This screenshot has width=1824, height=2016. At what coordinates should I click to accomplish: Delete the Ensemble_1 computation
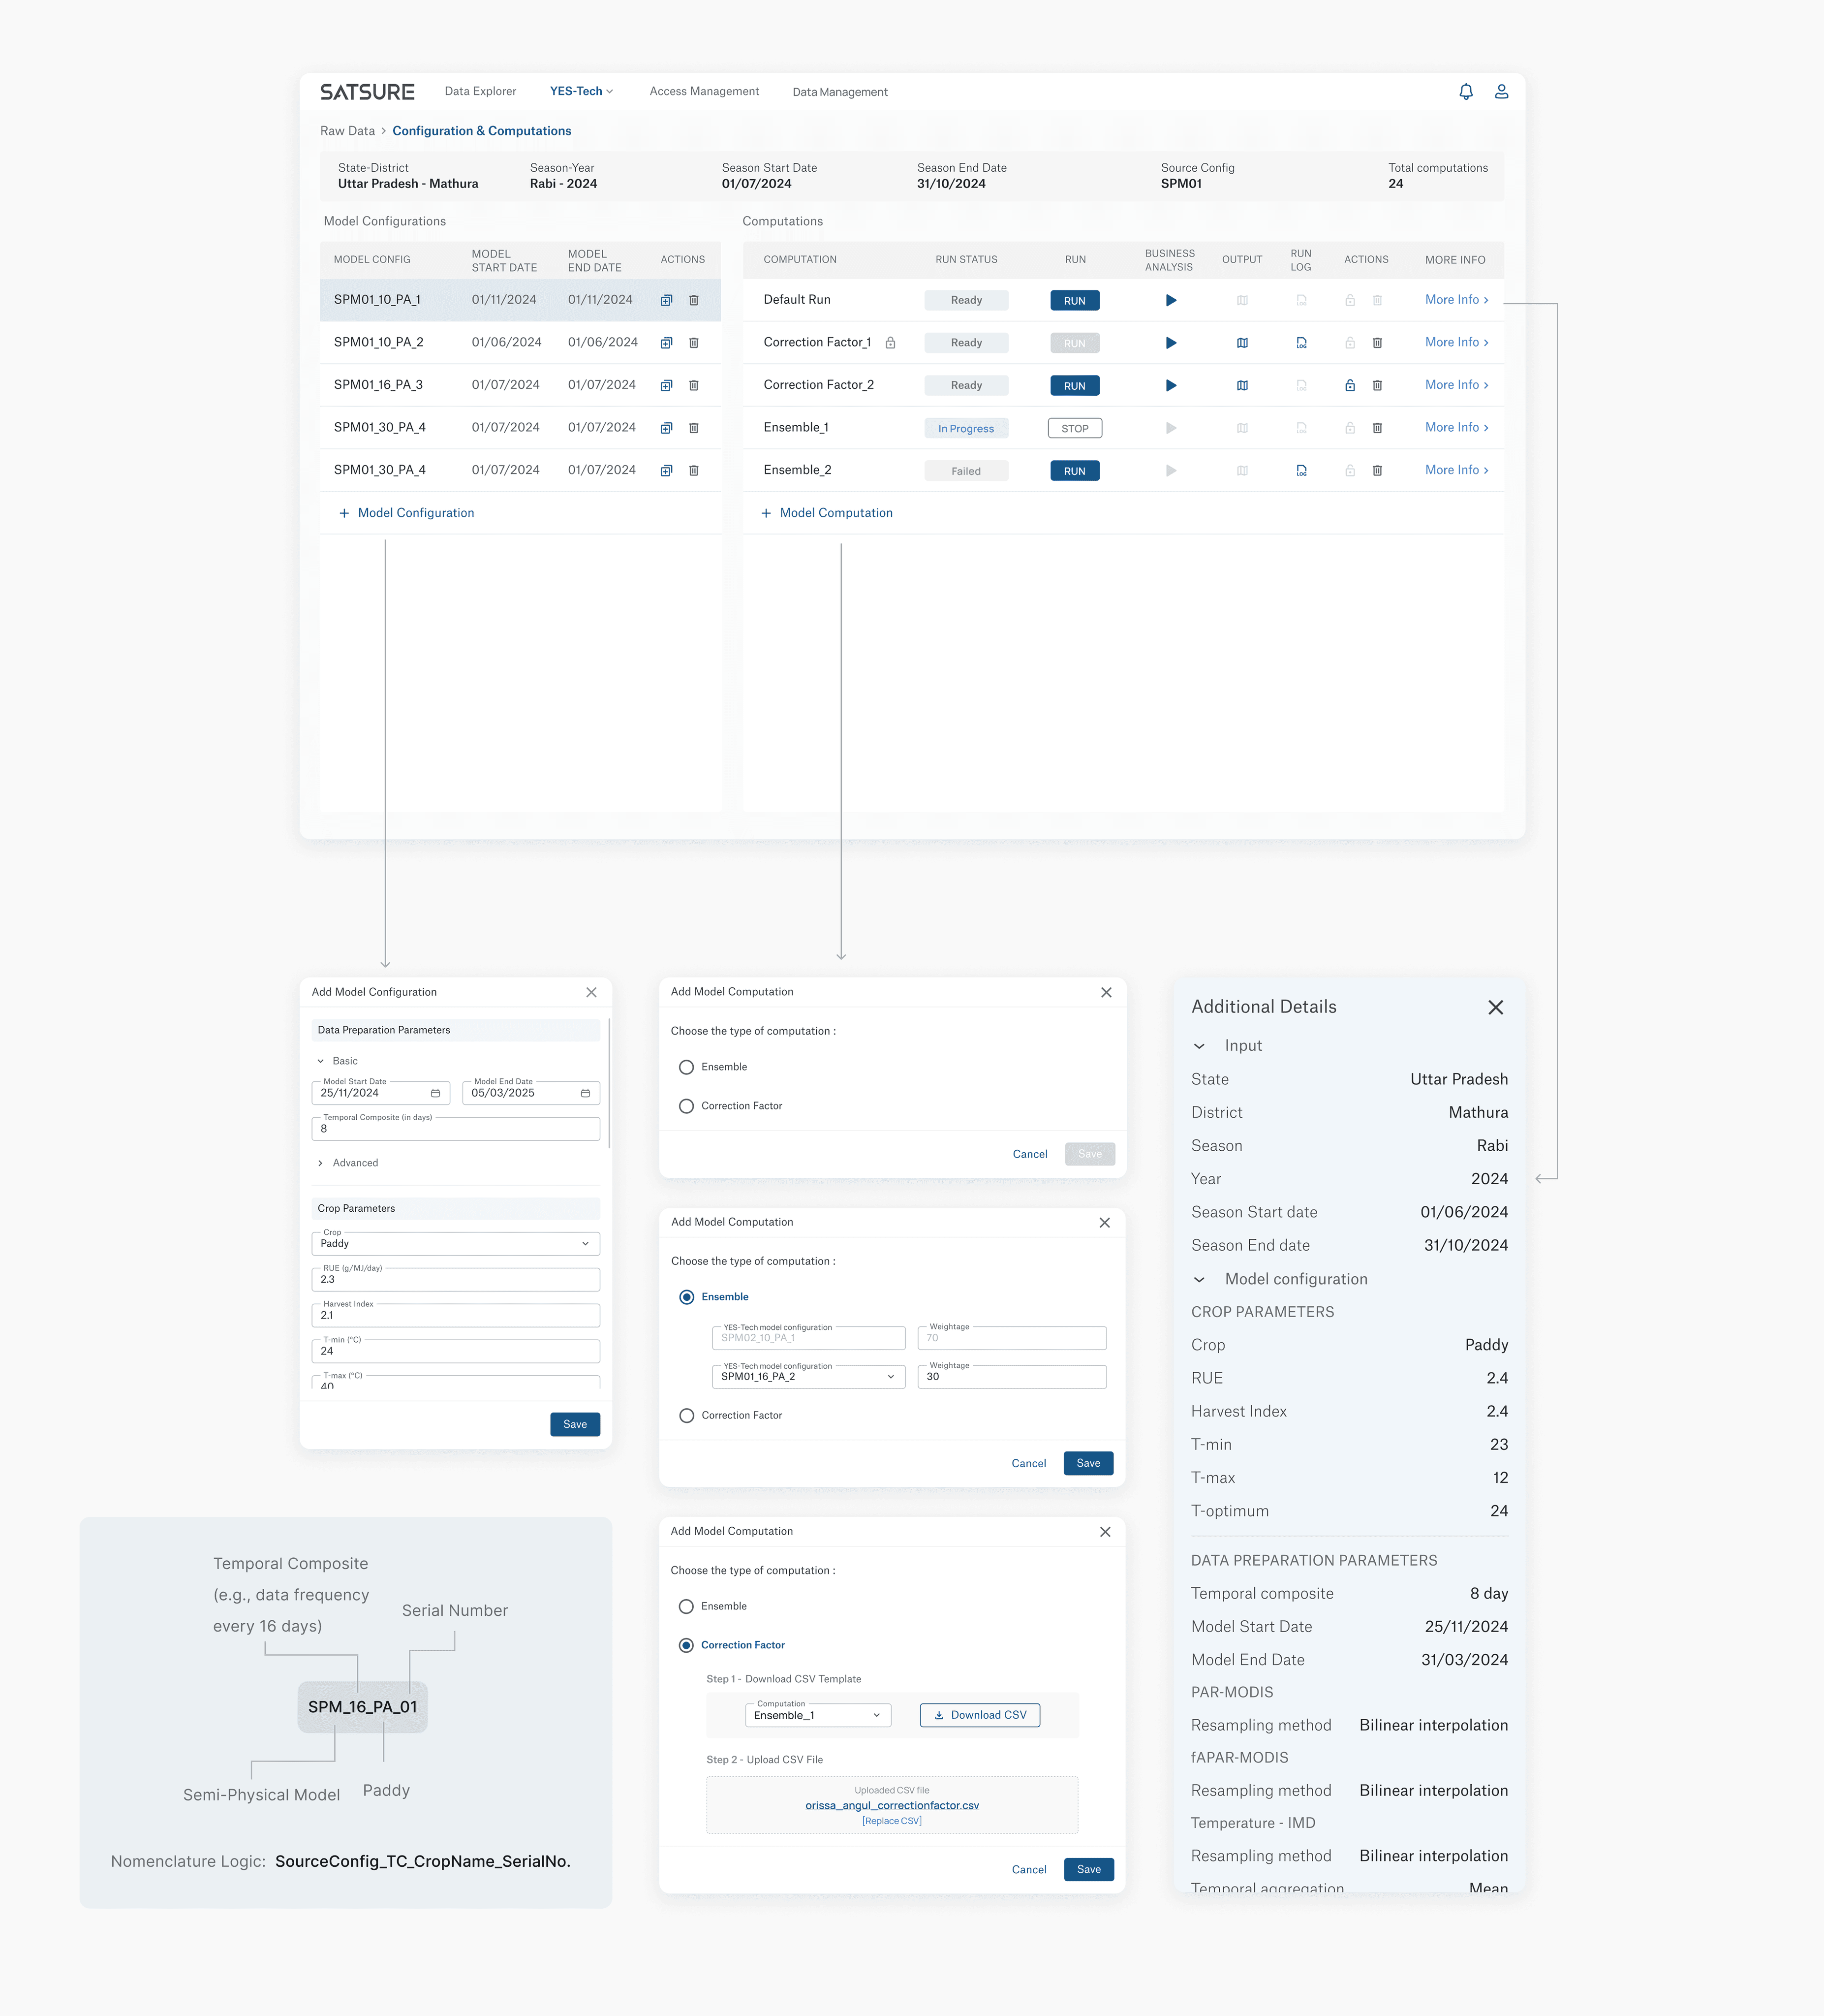pyautogui.click(x=1377, y=428)
